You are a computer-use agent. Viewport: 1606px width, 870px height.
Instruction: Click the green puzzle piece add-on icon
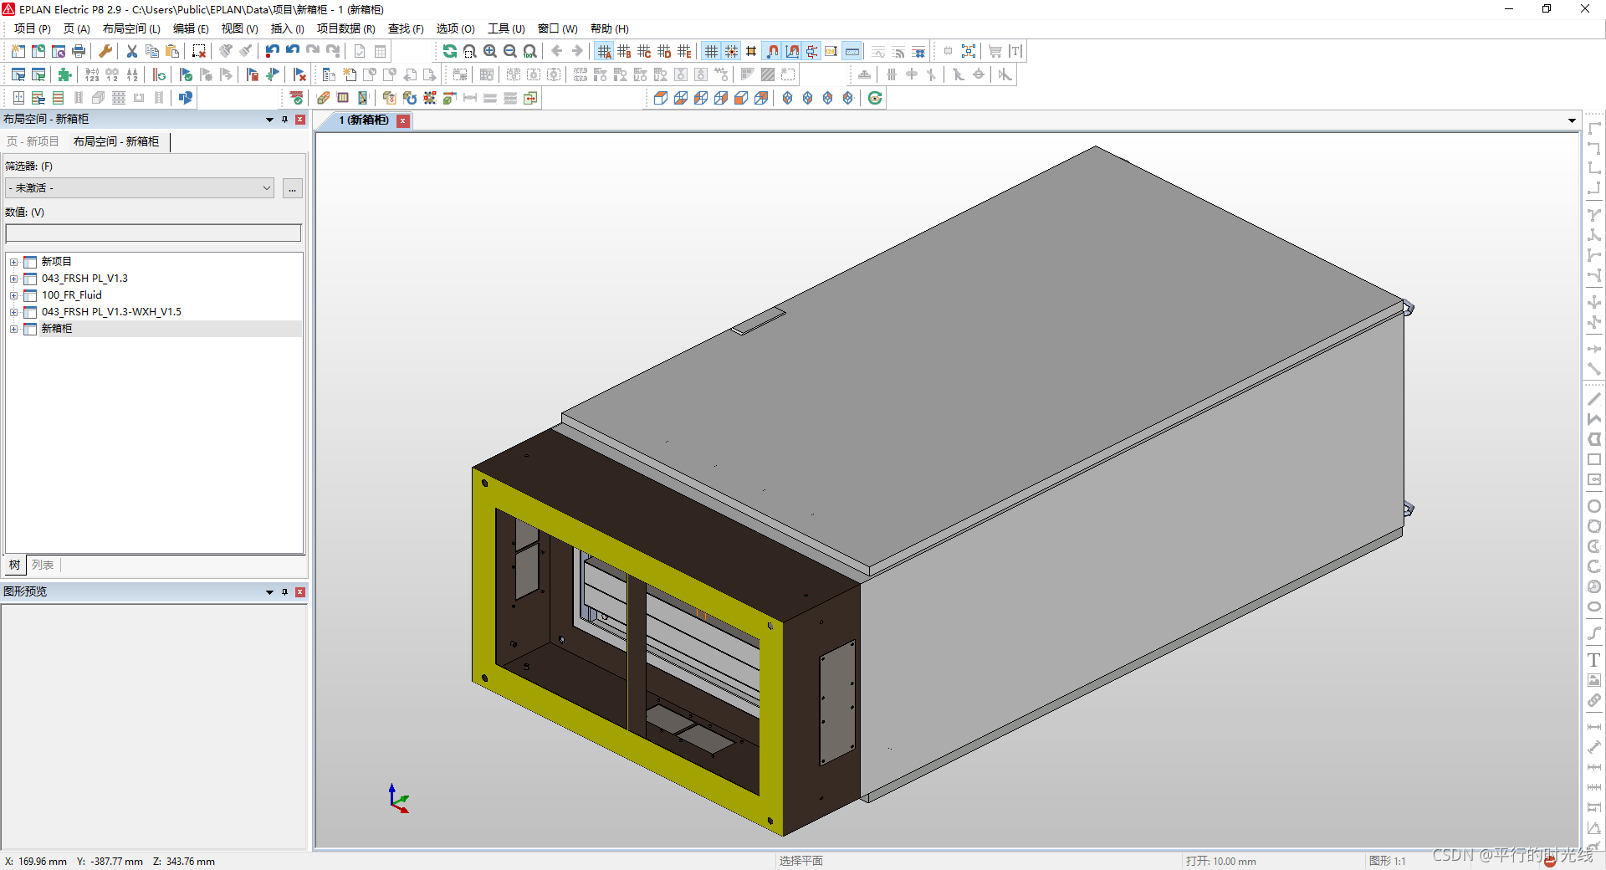click(65, 74)
